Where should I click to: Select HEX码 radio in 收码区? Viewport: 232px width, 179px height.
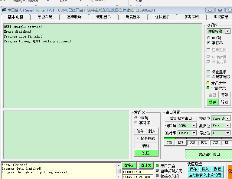coord(208,38)
